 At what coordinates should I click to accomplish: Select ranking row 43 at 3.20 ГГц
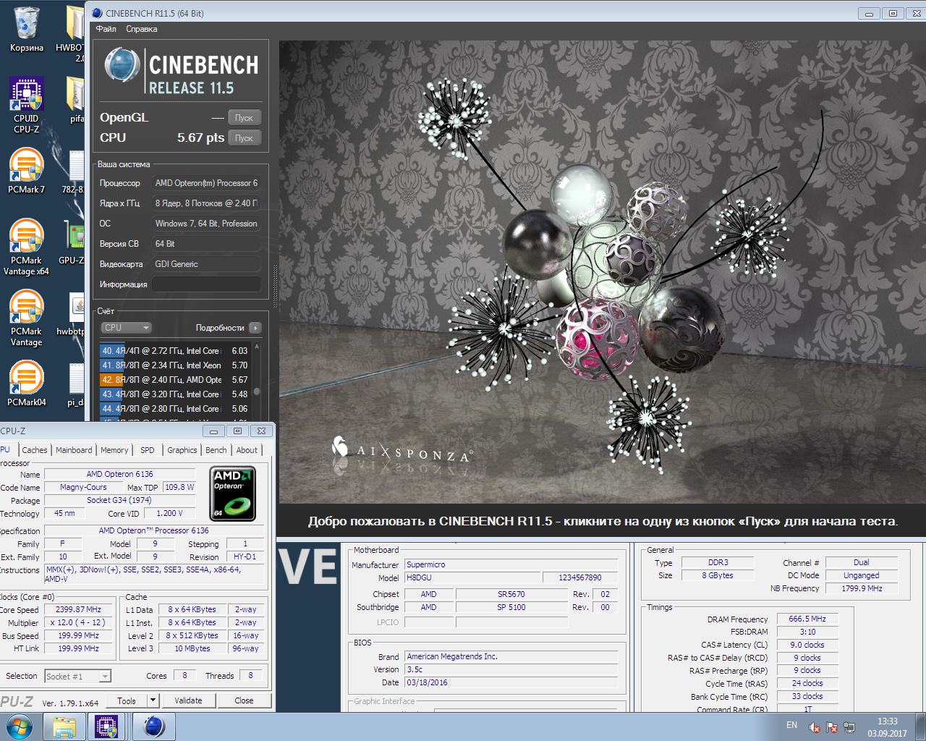(175, 394)
